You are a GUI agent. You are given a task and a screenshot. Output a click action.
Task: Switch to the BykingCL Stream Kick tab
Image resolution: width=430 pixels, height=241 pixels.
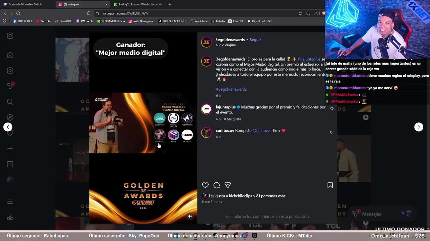pos(138,4)
